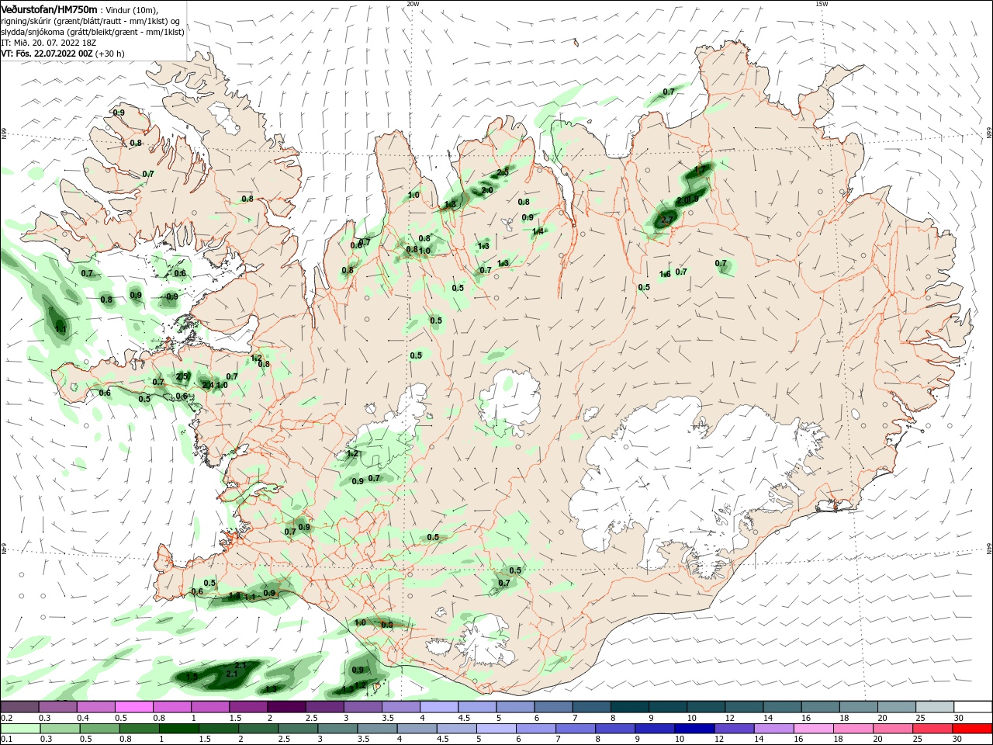Click the 2.7 precipitation value on the map
This screenshot has height=745, width=993.
[x=666, y=221]
